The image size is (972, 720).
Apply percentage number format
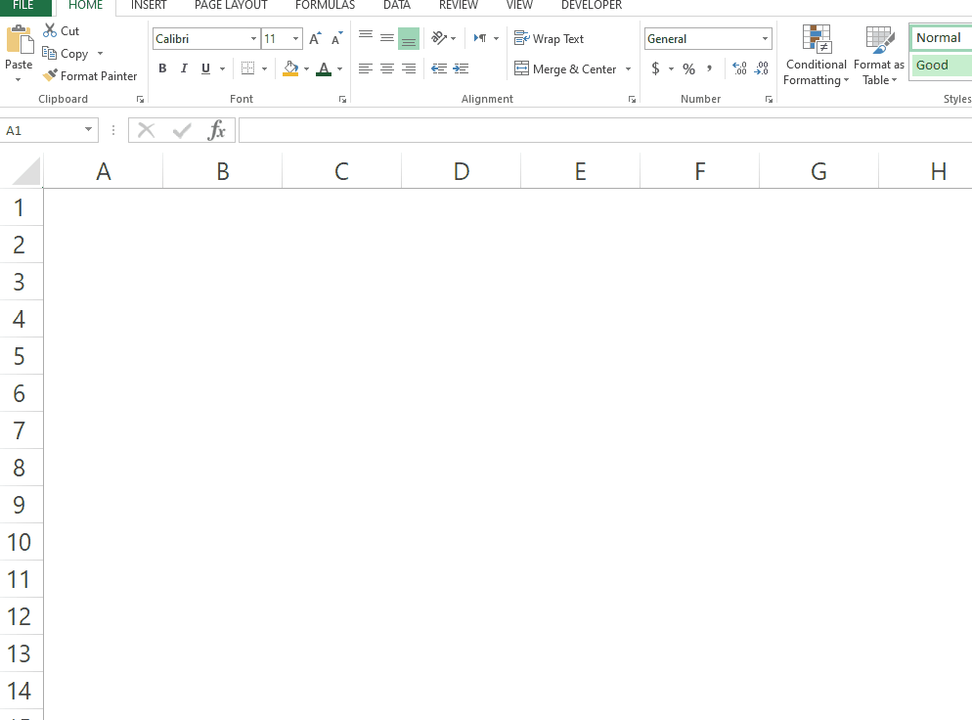687,69
